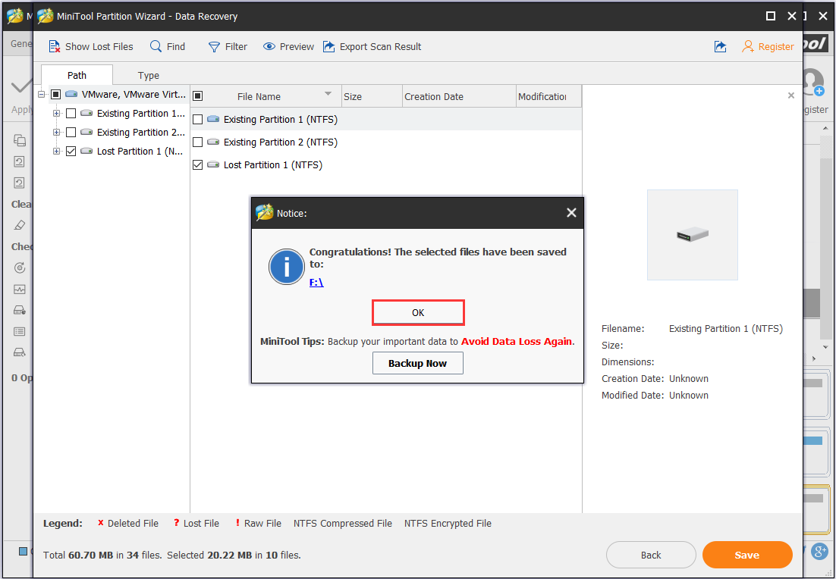
Task: Click the info icon in Notice dialog
Action: click(287, 267)
